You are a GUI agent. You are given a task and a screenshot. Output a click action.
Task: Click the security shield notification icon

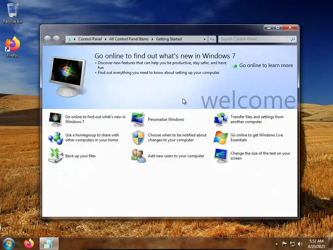[x=138, y=138]
